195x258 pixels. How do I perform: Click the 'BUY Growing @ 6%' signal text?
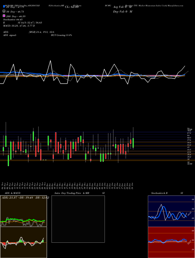pos(61,35)
